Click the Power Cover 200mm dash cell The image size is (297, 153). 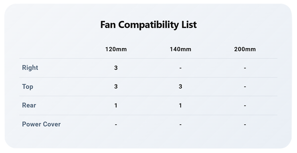(x=245, y=125)
